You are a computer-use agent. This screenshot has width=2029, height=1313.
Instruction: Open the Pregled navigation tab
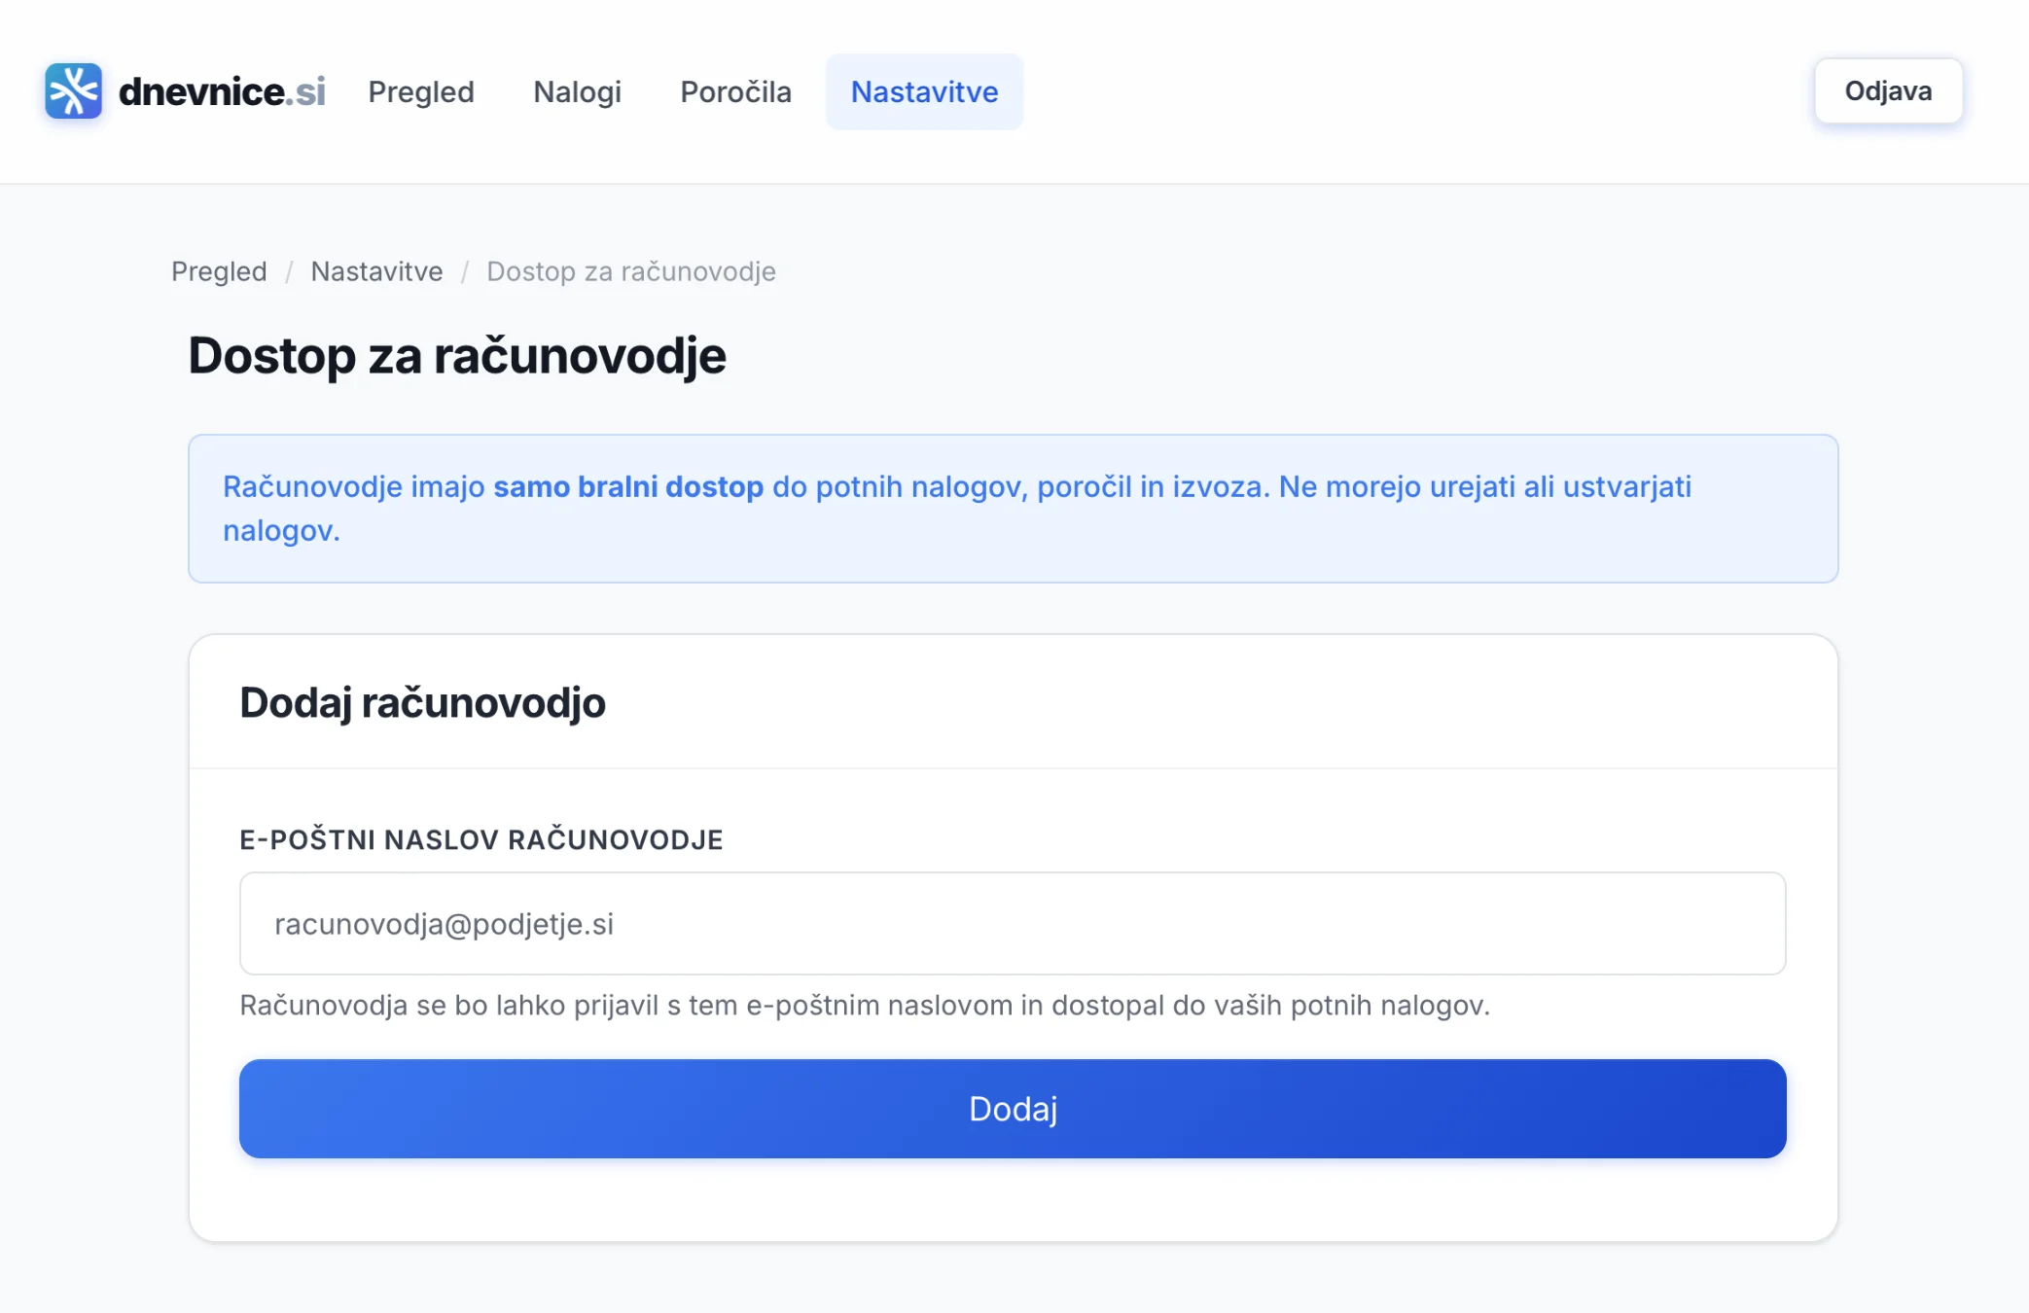pyautogui.click(x=420, y=91)
